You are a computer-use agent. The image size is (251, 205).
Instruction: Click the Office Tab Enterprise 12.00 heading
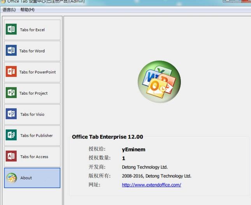107,137
